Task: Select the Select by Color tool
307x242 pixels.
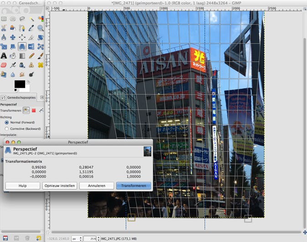Action: click(x=41, y=19)
